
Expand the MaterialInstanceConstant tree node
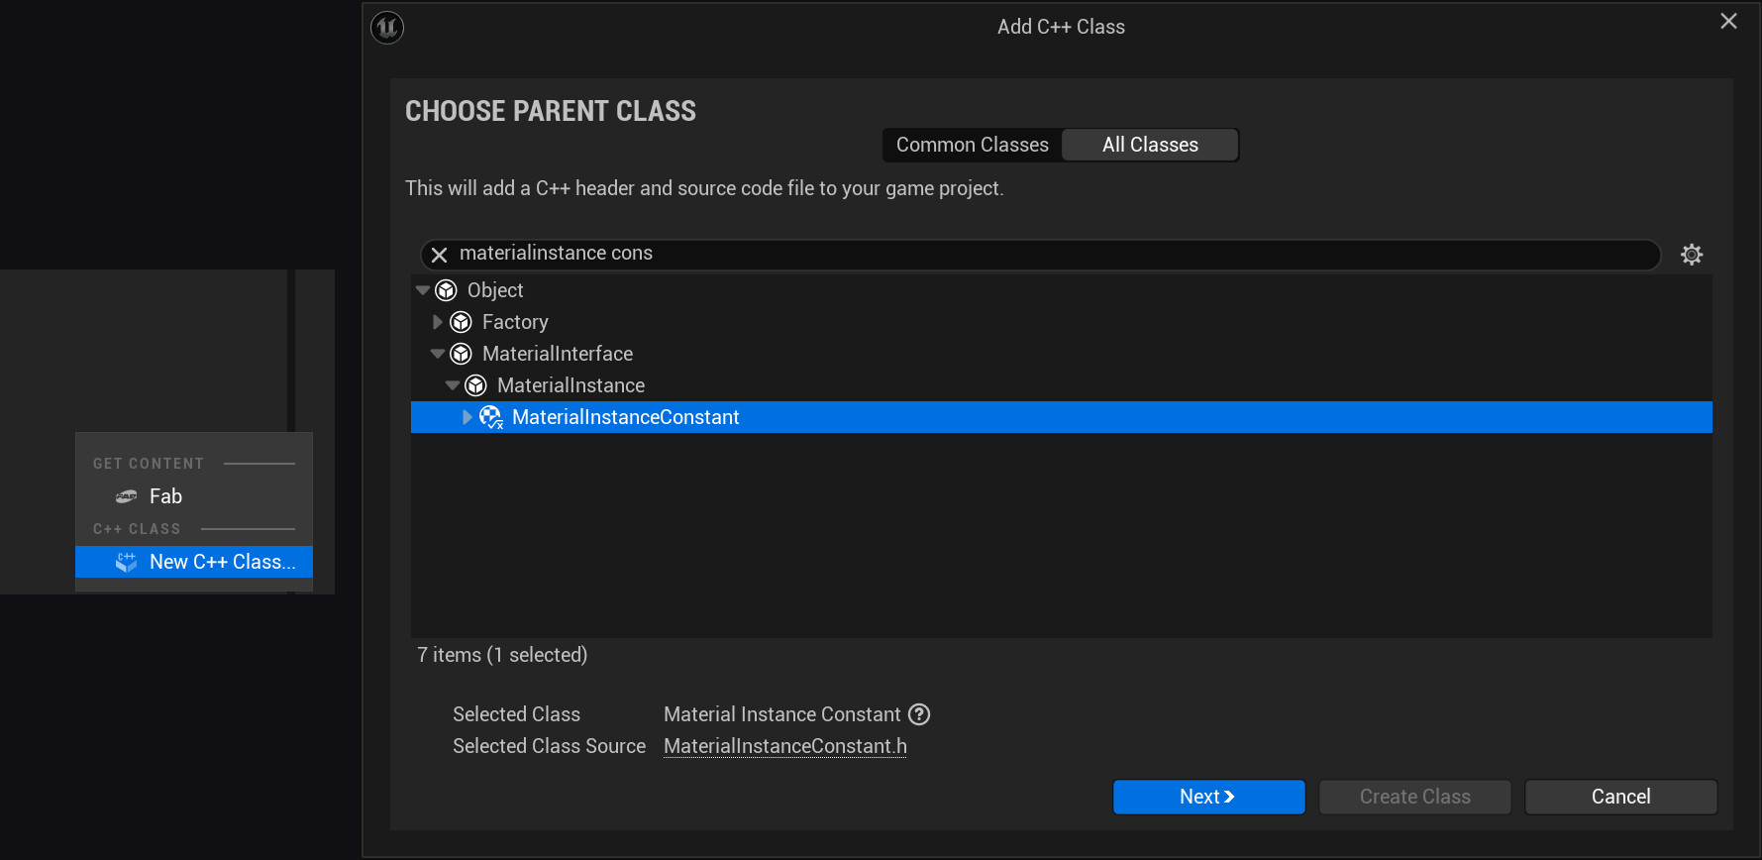[x=467, y=417]
